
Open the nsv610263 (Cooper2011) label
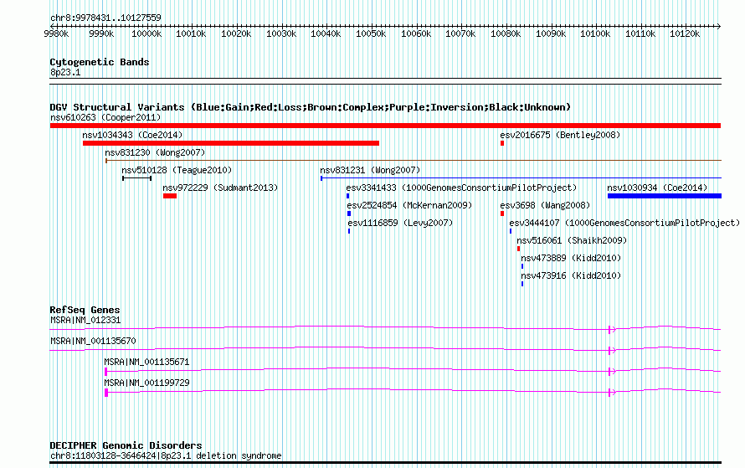105,117
